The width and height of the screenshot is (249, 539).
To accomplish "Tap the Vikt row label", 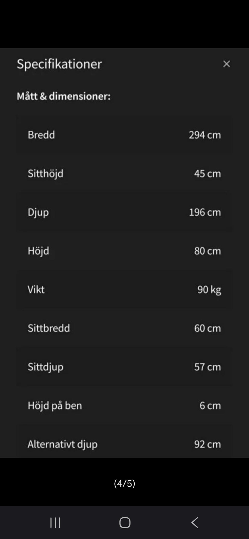I will click(x=36, y=289).
